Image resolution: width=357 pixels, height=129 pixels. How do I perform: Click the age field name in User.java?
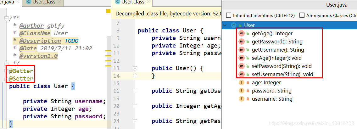click(83, 109)
